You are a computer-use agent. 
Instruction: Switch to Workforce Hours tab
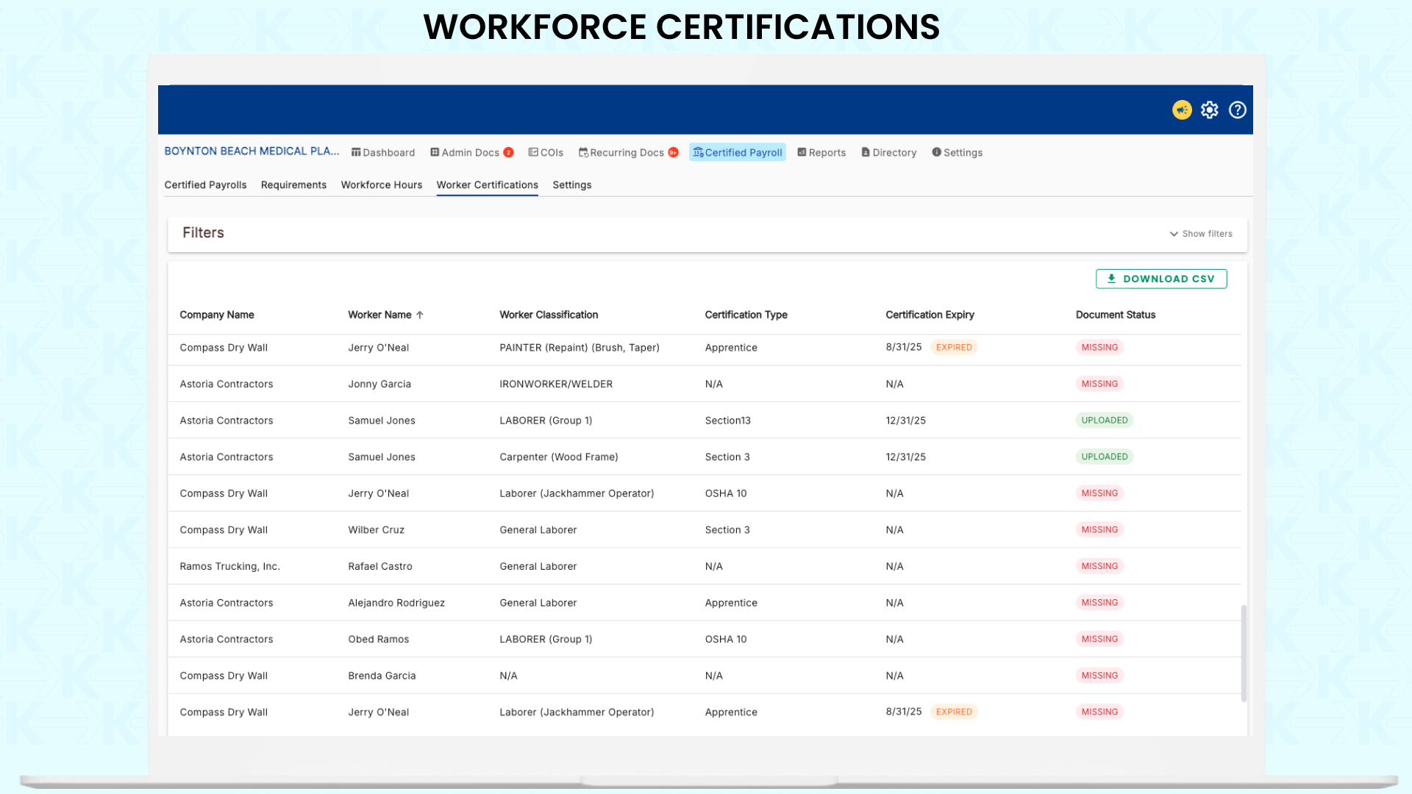click(381, 185)
